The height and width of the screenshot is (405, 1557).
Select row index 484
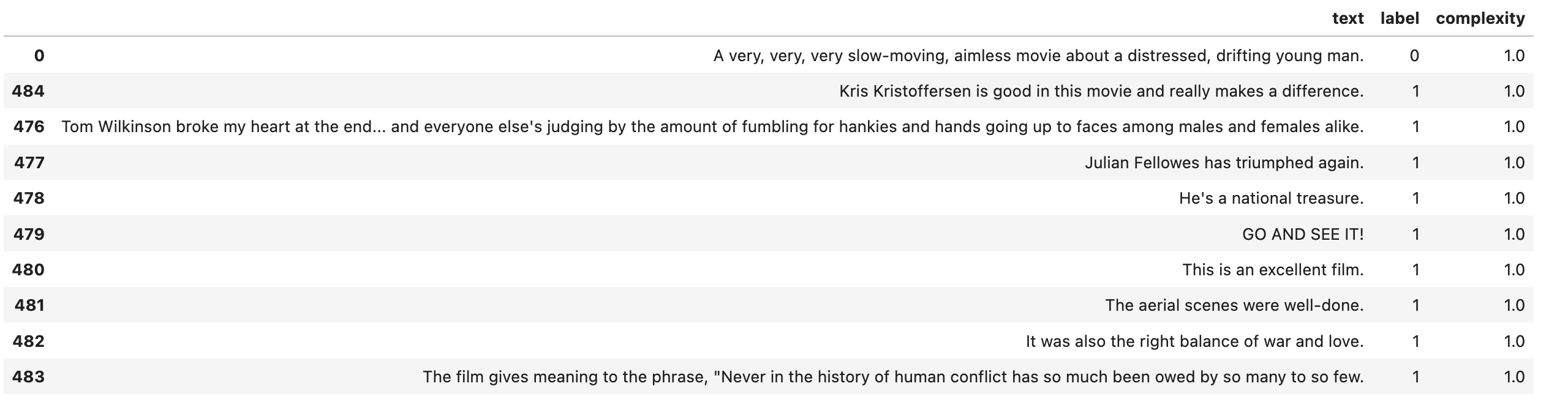click(28, 91)
